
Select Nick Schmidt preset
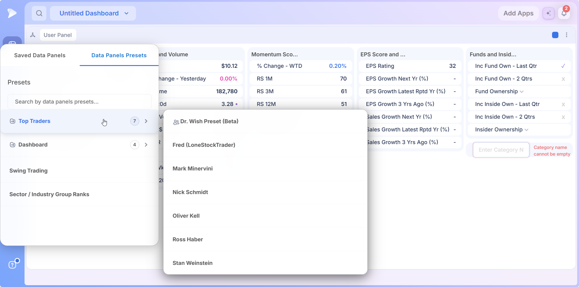265,192
